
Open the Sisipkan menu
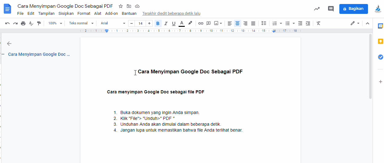coord(66,14)
